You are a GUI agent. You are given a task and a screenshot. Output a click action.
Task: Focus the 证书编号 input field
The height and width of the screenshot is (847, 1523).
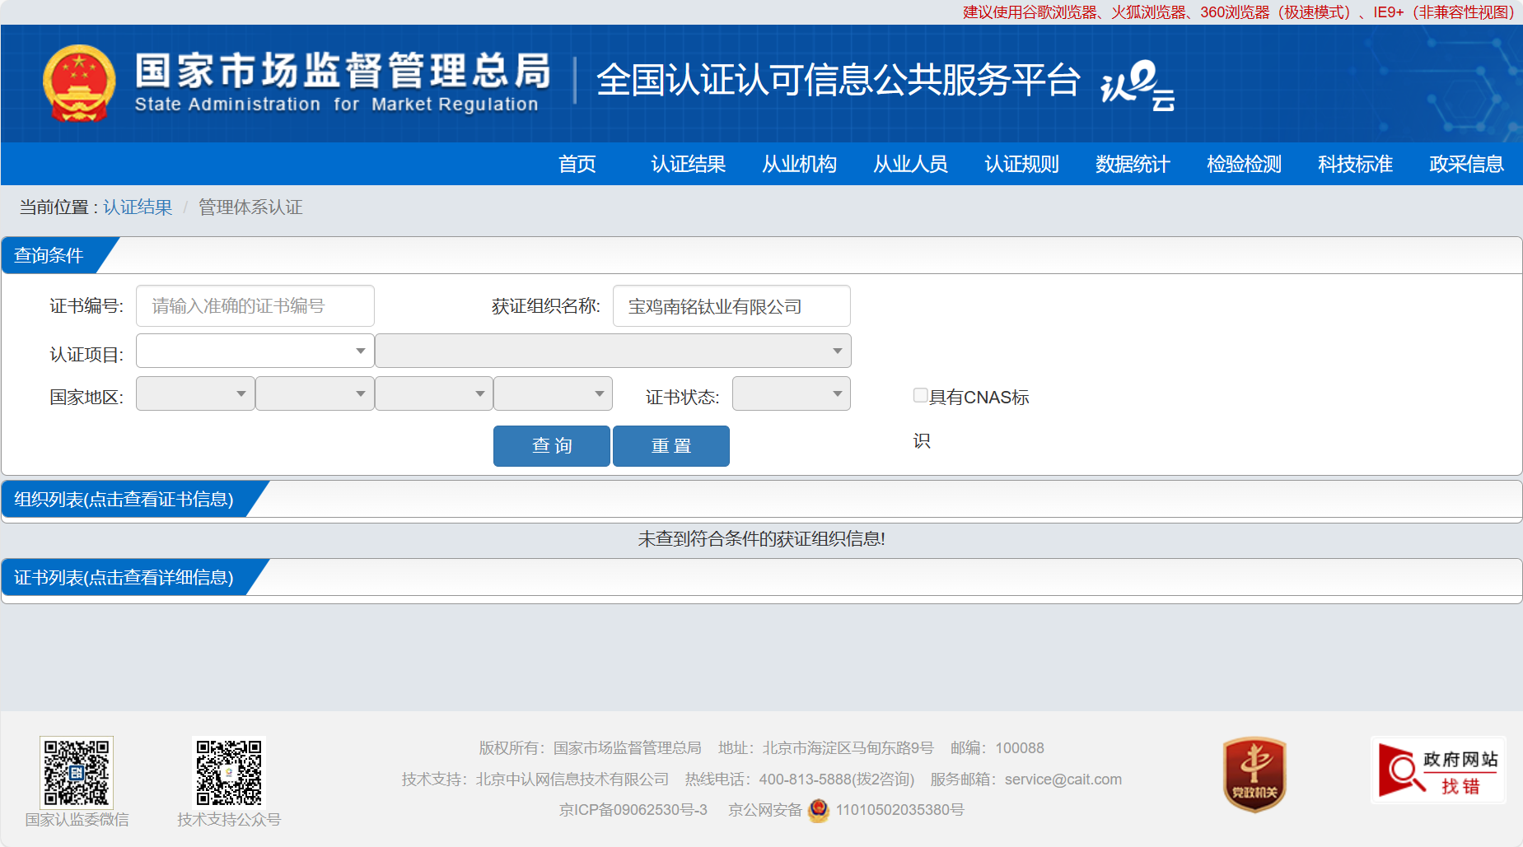tap(255, 306)
